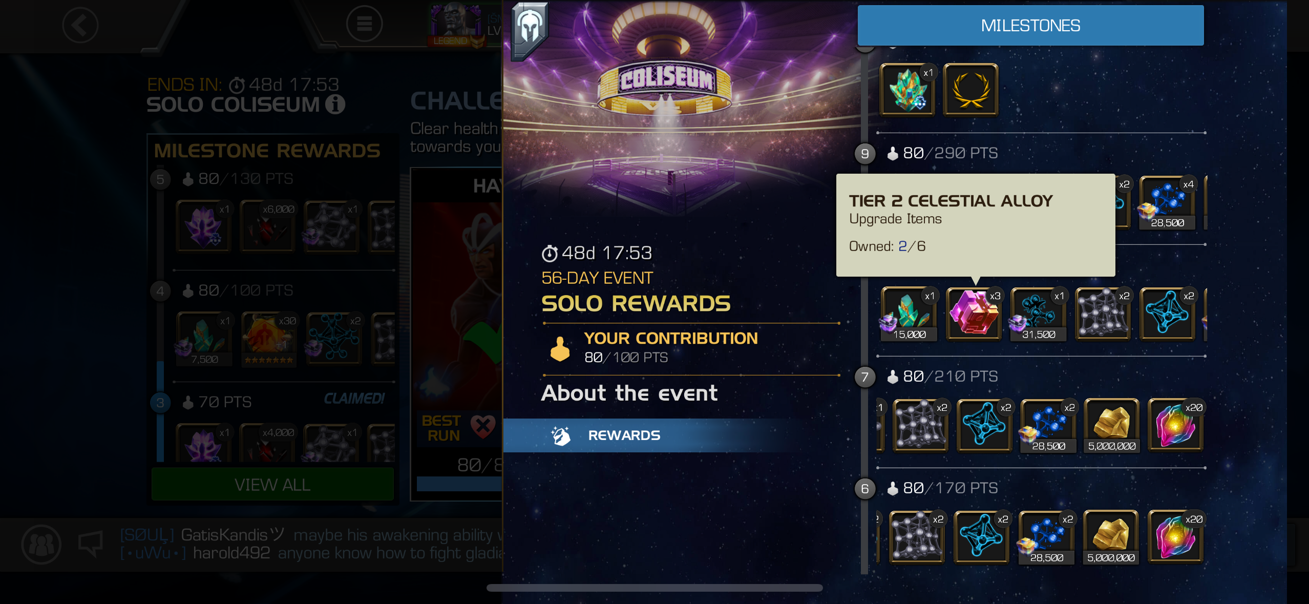Viewport: 1309px width, 604px height.
Task: Open the hamburger menu icon
Action: click(364, 24)
